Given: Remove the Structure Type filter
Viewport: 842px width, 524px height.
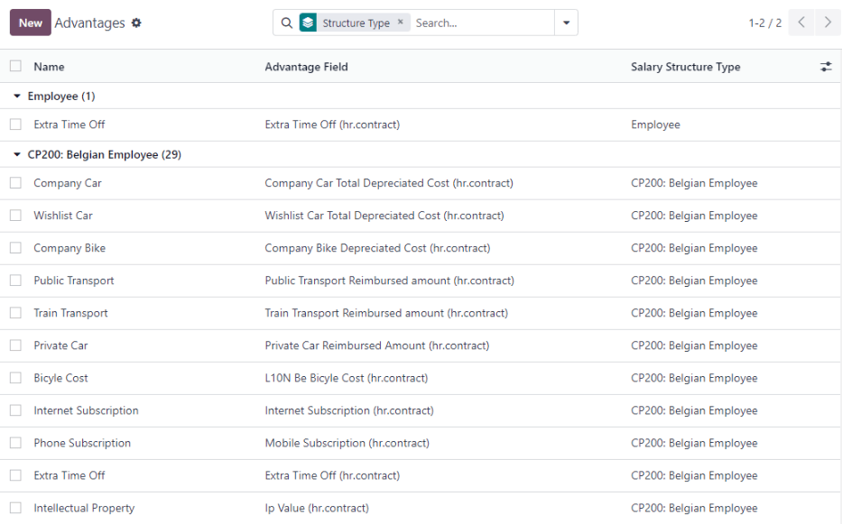Looking at the screenshot, I should coord(400,22).
